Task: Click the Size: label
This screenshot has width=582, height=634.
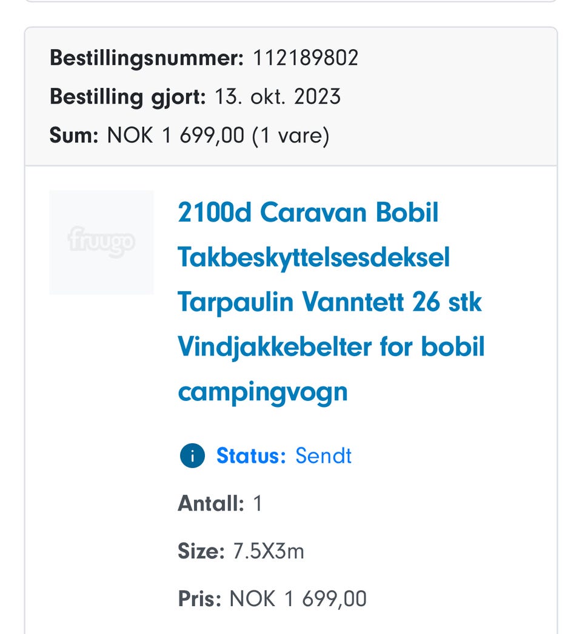Action: [201, 551]
